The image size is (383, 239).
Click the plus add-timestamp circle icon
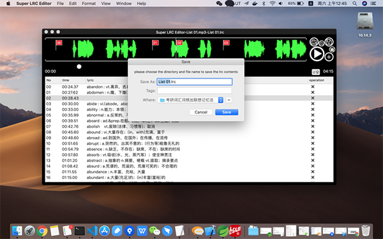(x=329, y=57)
